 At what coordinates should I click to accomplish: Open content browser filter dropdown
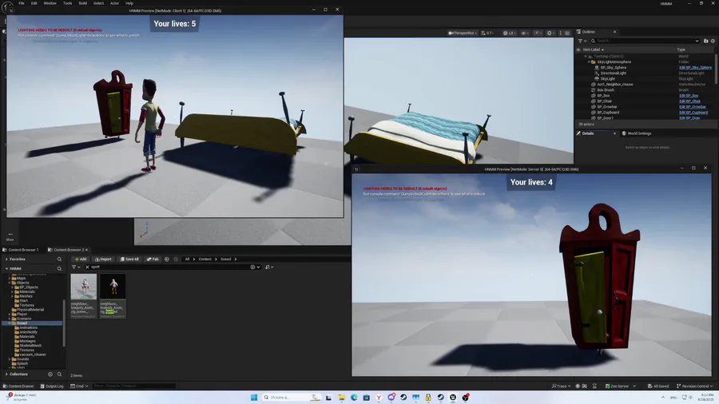click(x=76, y=267)
